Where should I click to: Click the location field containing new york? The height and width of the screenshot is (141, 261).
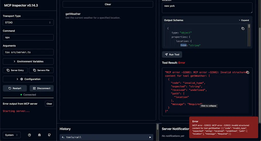click(x=207, y=8)
